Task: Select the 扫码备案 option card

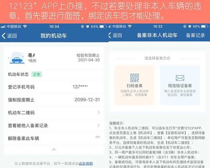Action: [135, 85]
